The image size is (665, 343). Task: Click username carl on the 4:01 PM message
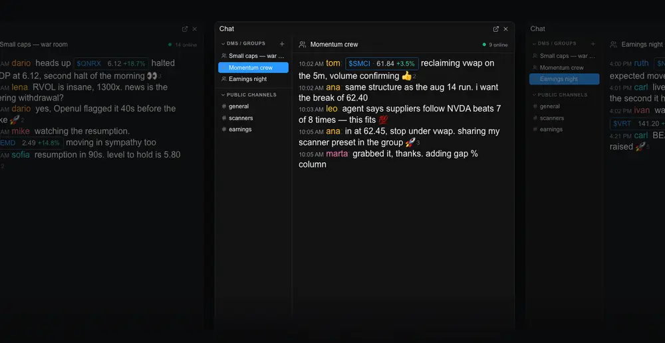click(641, 87)
